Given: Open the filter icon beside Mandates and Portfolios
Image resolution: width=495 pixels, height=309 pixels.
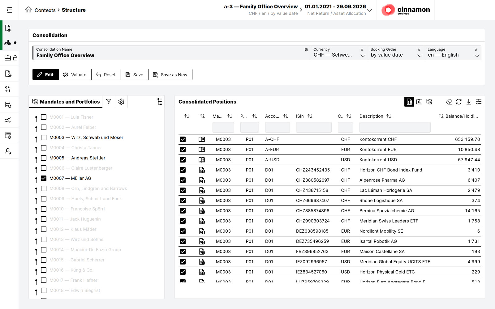Looking at the screenshot, I should [x=109, y=102].
